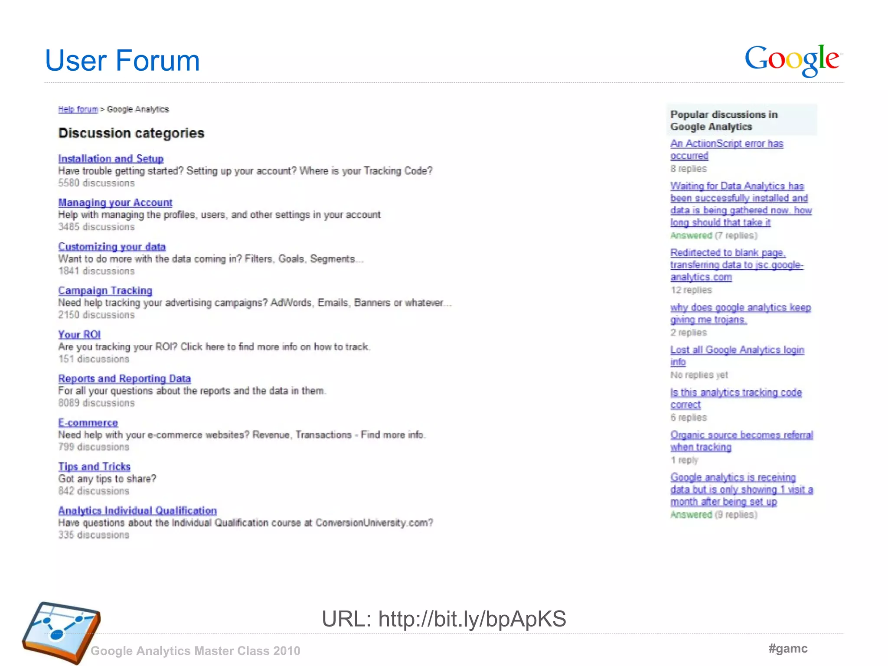Click the '12 replies' text

(x=691, y=290)
